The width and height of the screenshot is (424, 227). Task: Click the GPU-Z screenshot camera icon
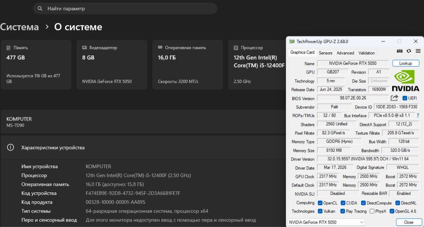click(x=399, y=51)
